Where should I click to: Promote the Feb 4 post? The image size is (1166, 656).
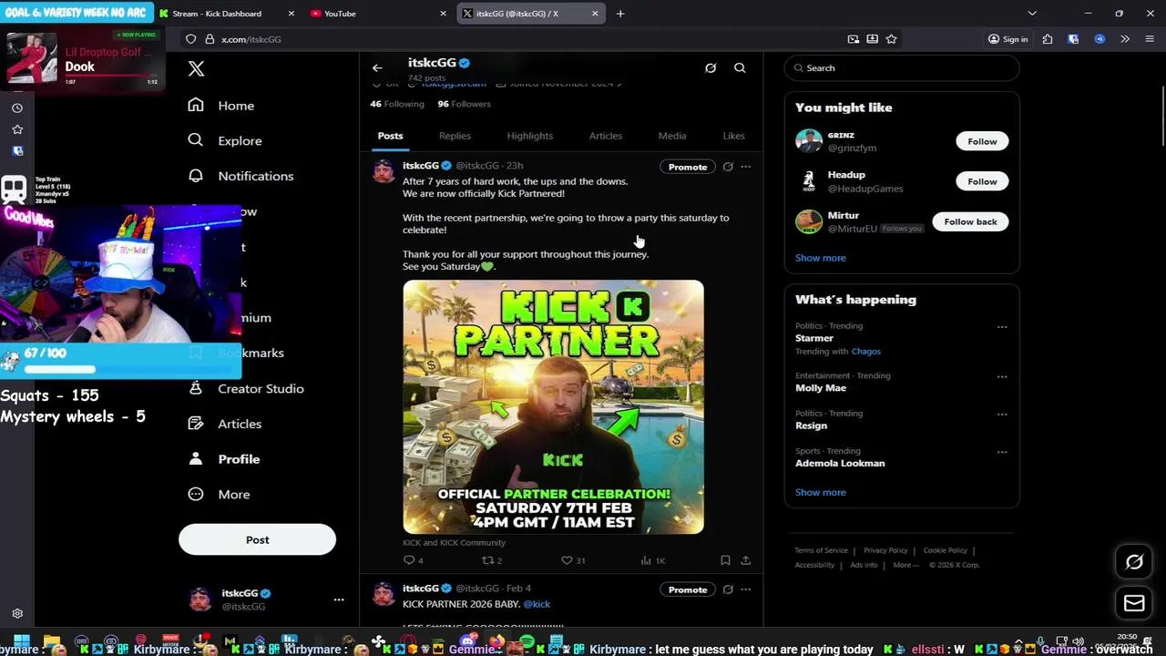(688, 589)
